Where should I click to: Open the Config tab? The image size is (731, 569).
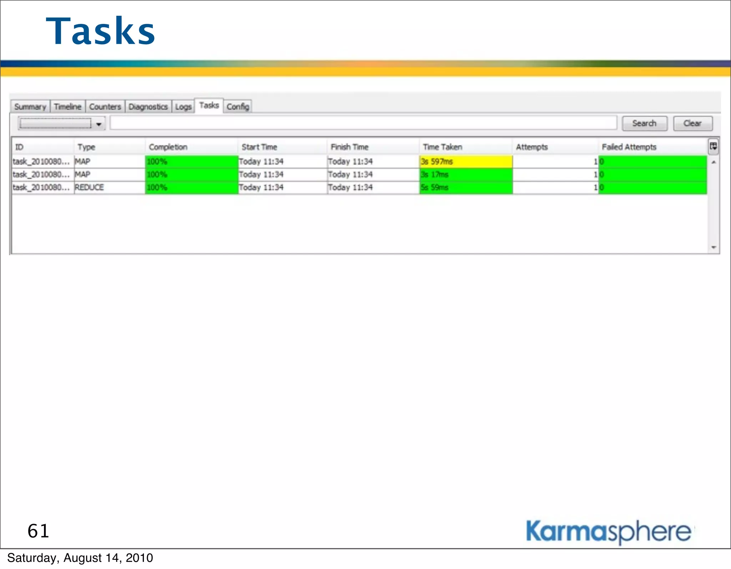click(238, 106)
